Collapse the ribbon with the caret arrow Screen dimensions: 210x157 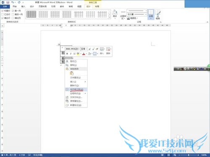207,22
